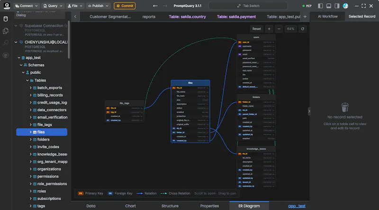The height and width of the screenshot is (210, 379).
Task: Select the roles table in tree
Action: pyautogui.click(x=42, y=191)
